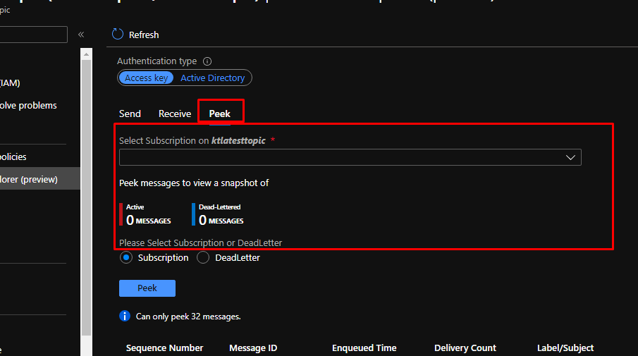Click the Sequence Number column header
638x356 pixels.
tap(164, 348)
